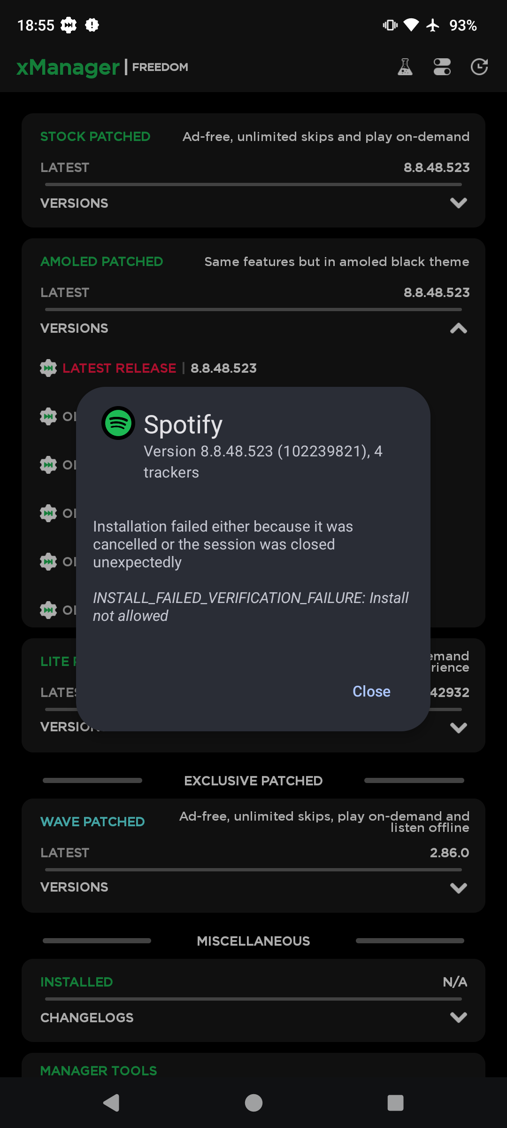Tap the second older version gear icon
Screen dimensions: 507x1128
pos(48,464)
